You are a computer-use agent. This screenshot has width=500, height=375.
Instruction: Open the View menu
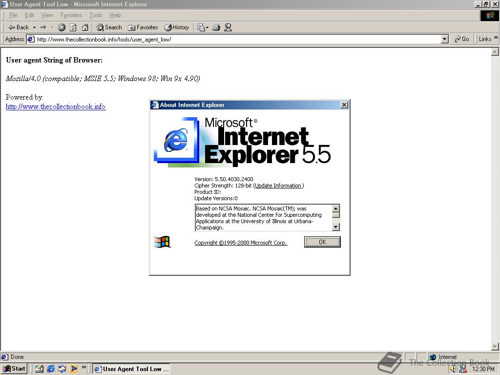tap(47, 15)
